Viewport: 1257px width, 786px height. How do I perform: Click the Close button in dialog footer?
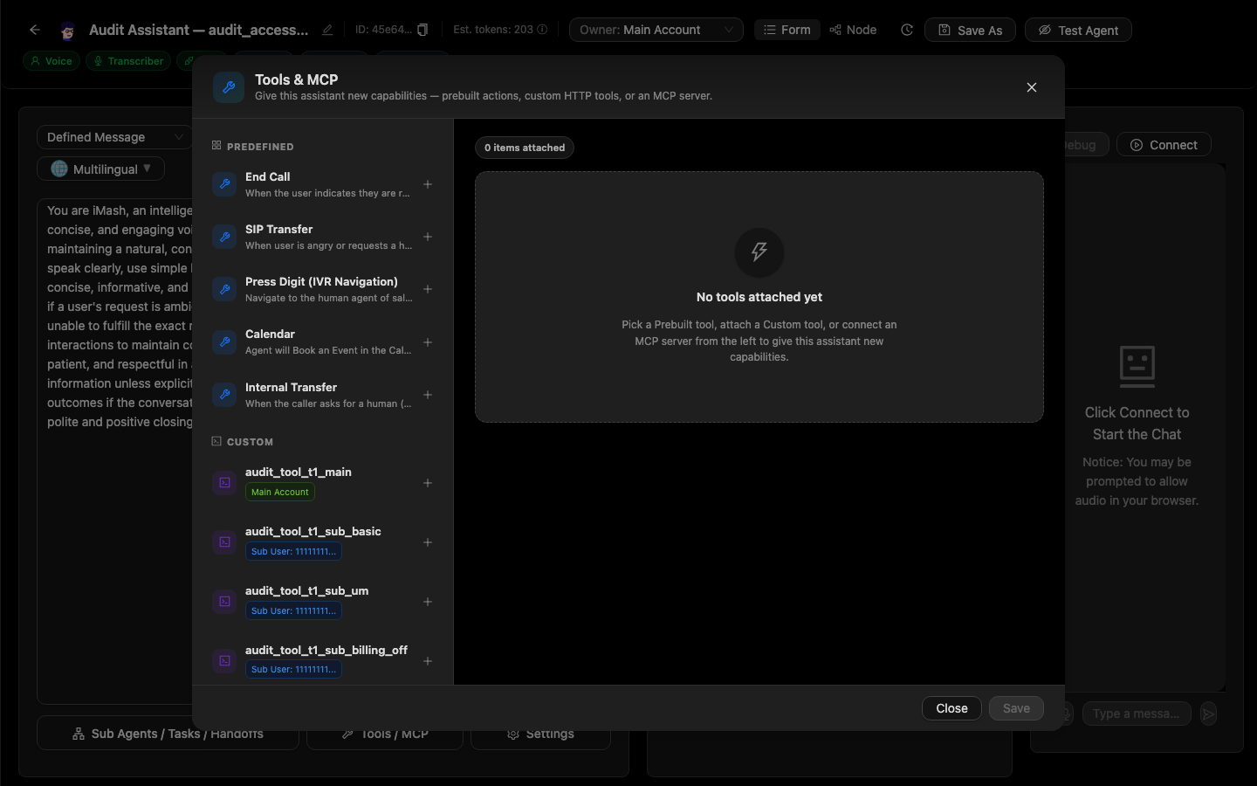(x=951, y=708)
